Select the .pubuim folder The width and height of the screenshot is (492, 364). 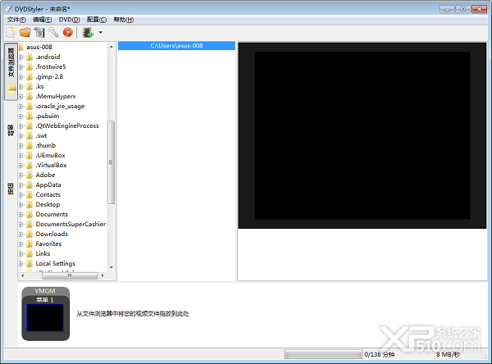(48, 116)
